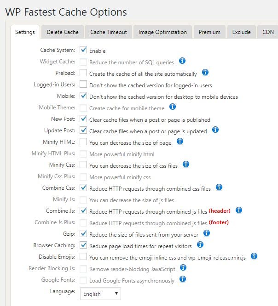Viewport: 278px width, 306px height.
Task: Click the Mobile Theme checkbox
Action: click(x=83, y=108)
